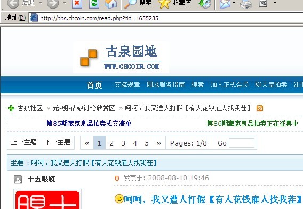This screenshot has width=303, height=209.
Task: Go to page 2 of thread
Action: coord(111,143)
